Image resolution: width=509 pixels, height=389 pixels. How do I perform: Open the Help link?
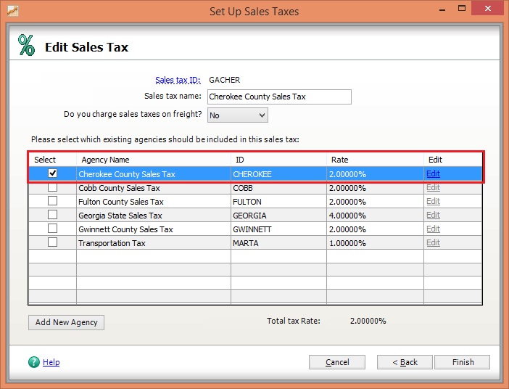(51, 362)
